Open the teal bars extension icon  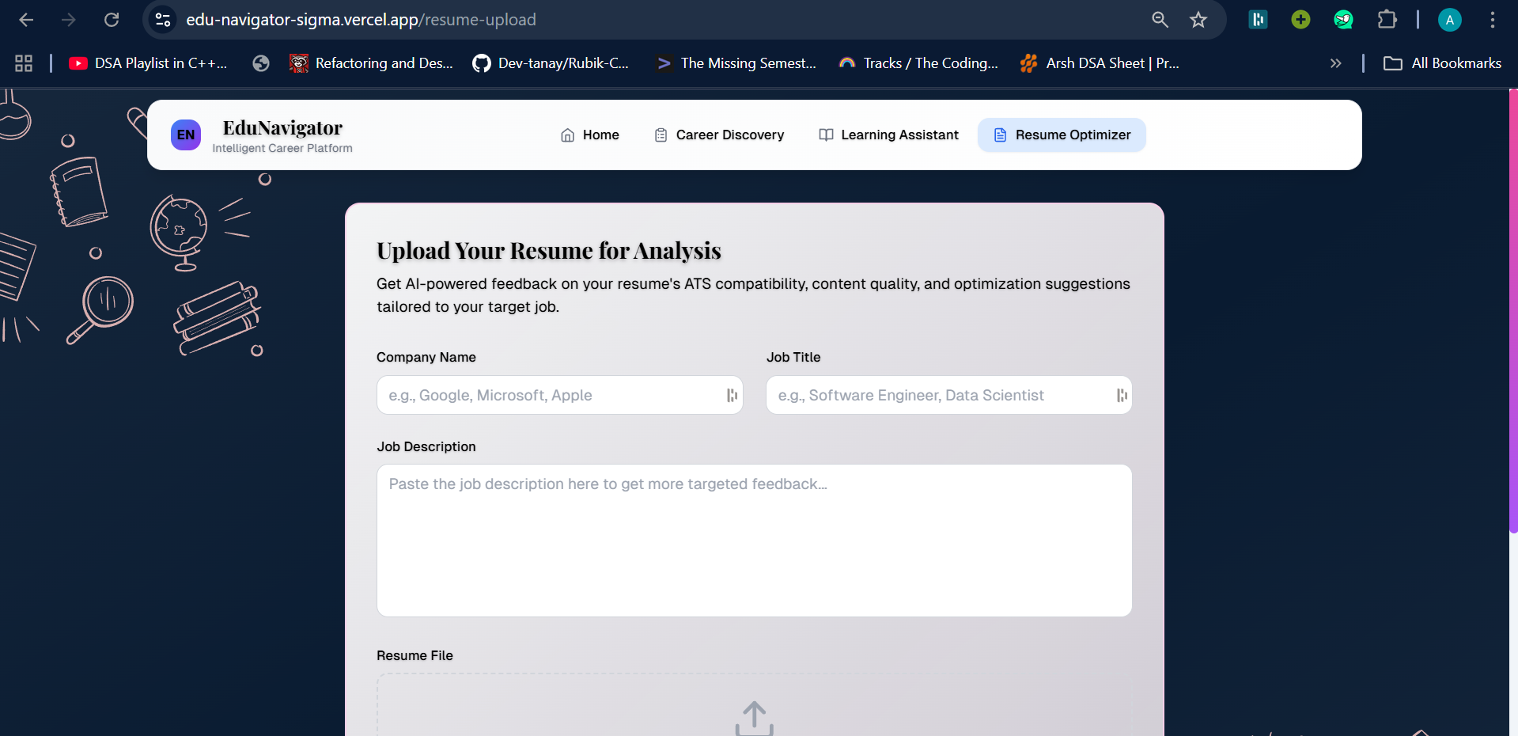click(1258, 20)
